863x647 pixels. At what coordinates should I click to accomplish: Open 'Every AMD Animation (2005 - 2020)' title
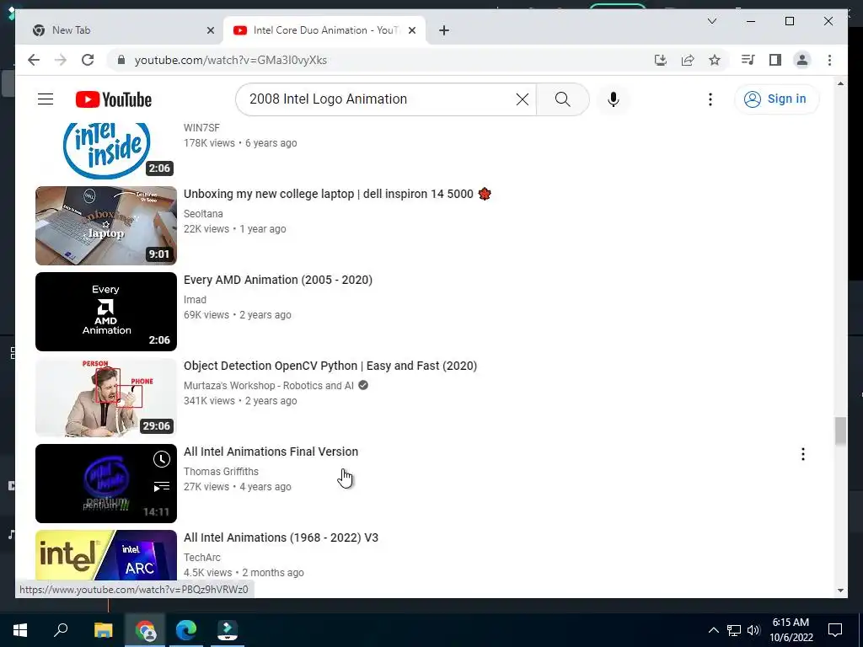pos(278,280)
